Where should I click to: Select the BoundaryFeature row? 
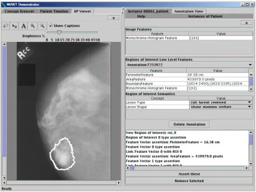[x=187, y=83]
